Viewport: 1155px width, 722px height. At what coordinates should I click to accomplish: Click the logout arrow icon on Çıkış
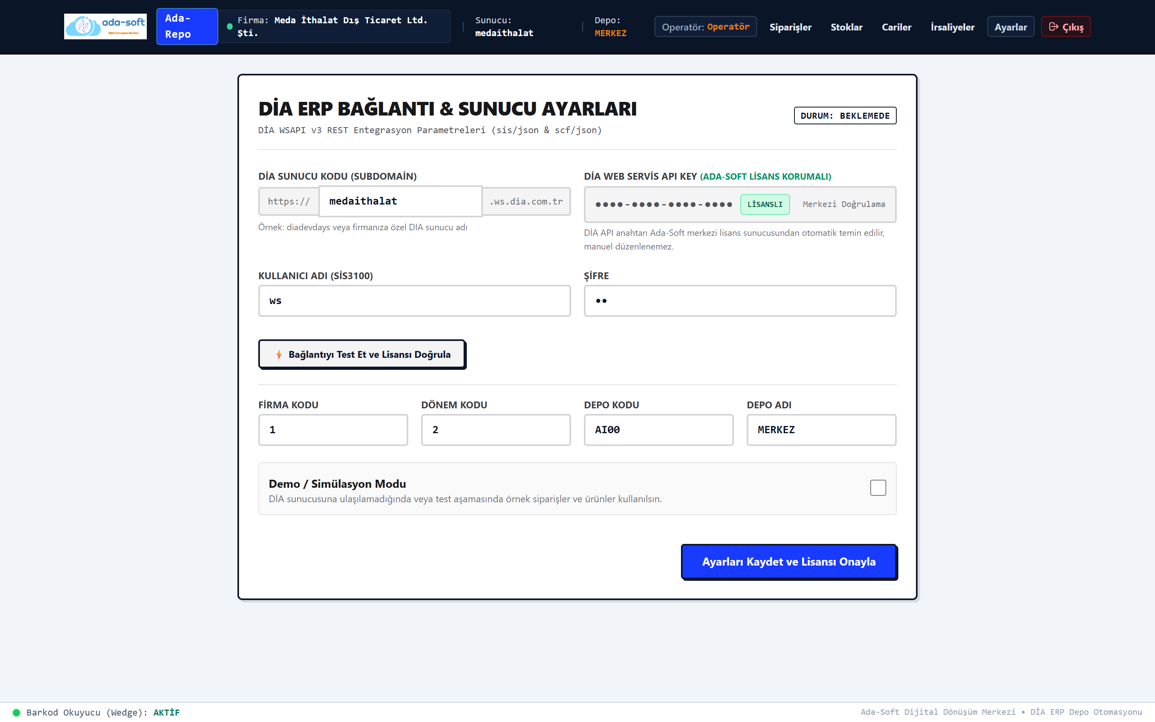pyautogui.click(x=1054, y=27)
